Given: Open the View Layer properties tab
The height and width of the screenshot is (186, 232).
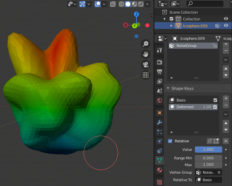Looking at the screenshot, I should click(x=160, y=81).
